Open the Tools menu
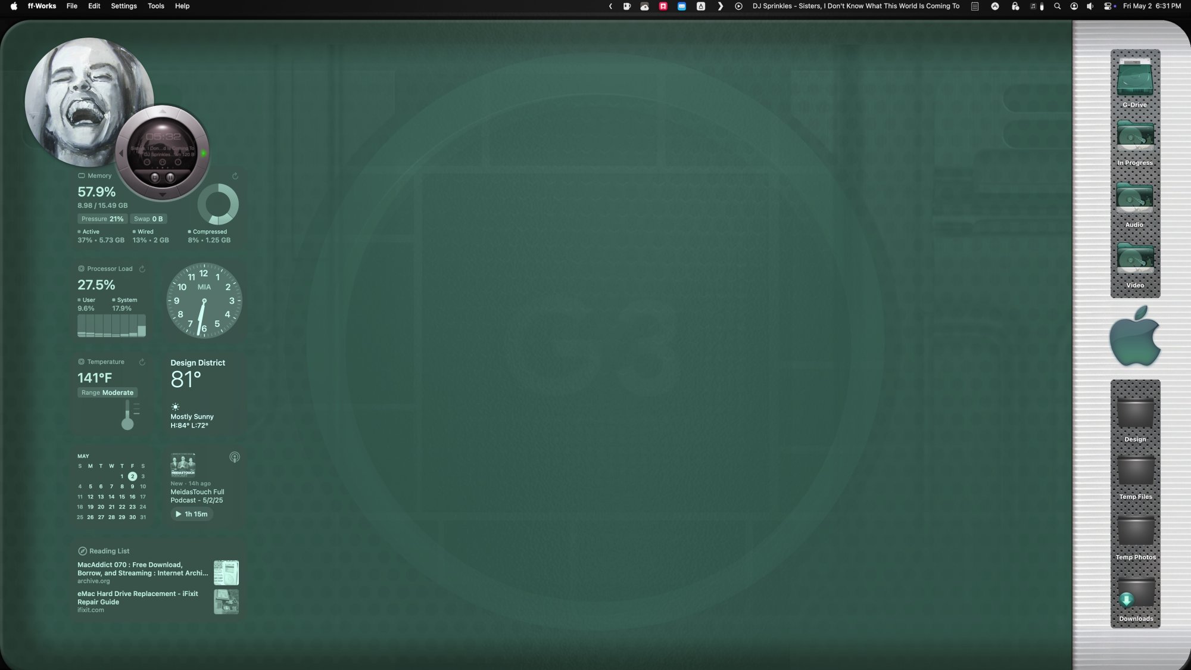 tap(155, 6)
